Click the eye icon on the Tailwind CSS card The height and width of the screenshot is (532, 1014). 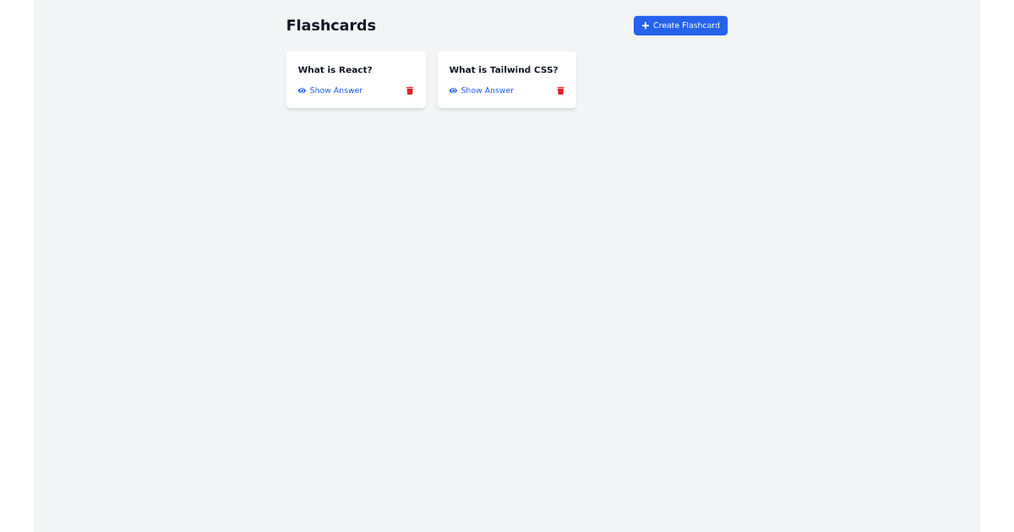coord(453,90)
